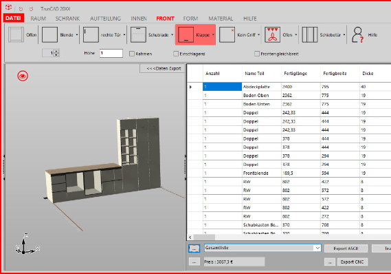Switch to the SCHRANK tab

pyautogui.click(x=67, y=19)
